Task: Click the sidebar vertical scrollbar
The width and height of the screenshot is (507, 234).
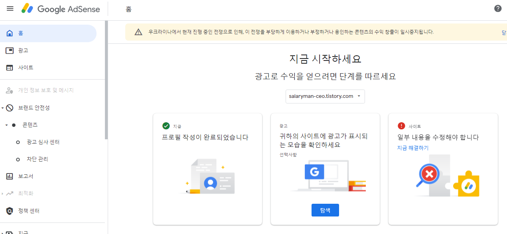Action: [106, 80]
